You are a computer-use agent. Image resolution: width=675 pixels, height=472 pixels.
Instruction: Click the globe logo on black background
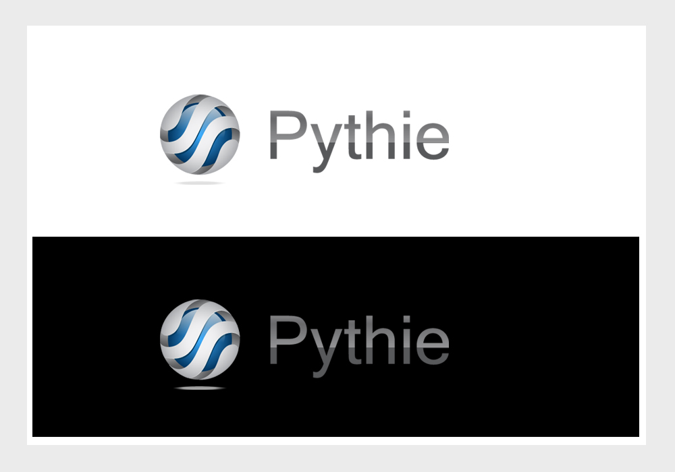click(x=200, y=340)
